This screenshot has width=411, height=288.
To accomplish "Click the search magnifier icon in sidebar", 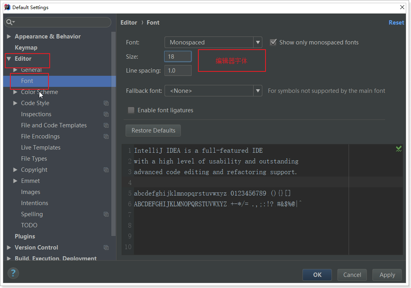I will point(10,22).
